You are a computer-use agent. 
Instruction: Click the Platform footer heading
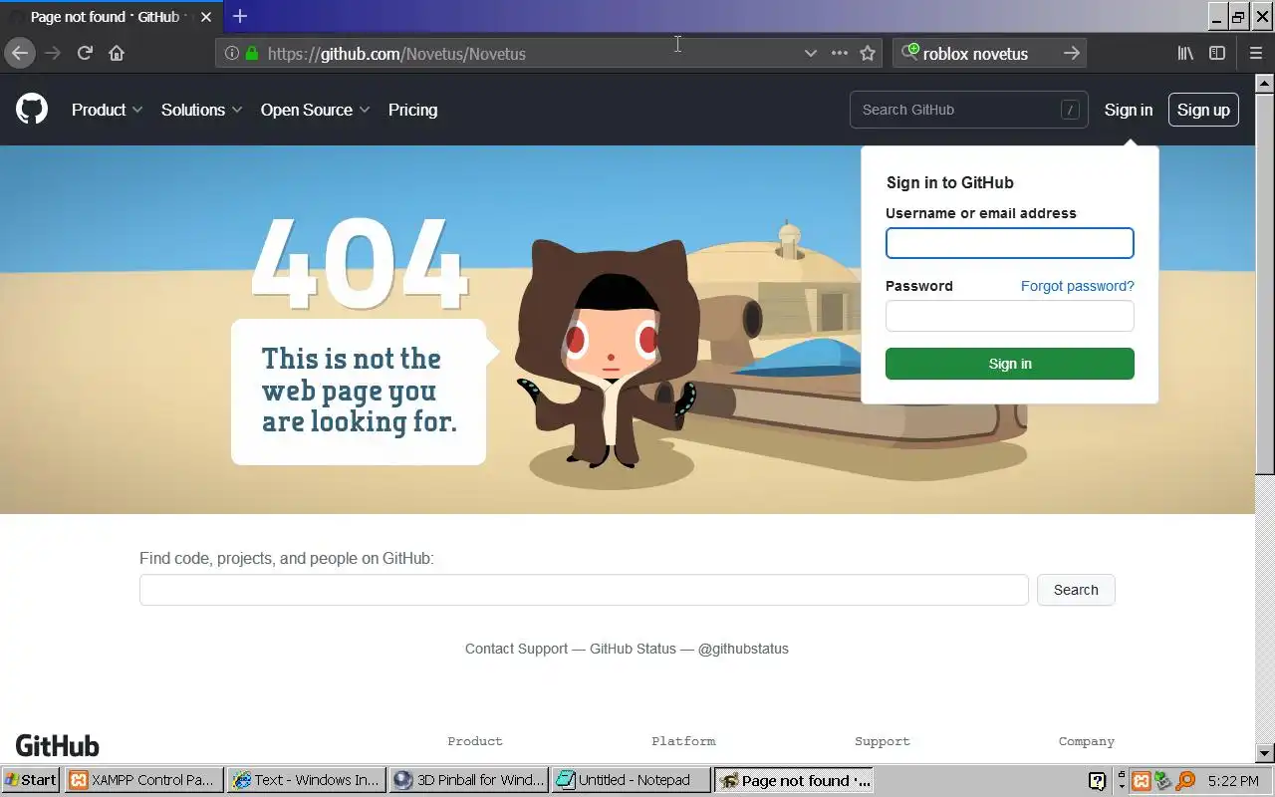[x=683, y=741]
